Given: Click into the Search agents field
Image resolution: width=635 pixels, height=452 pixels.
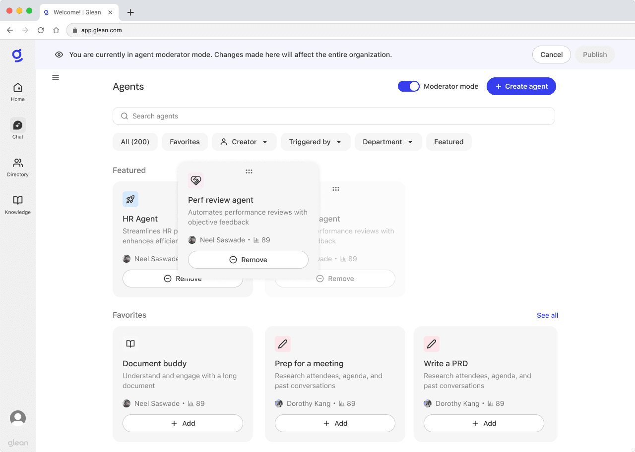Looking at the screenshot, I should point(333,116).
